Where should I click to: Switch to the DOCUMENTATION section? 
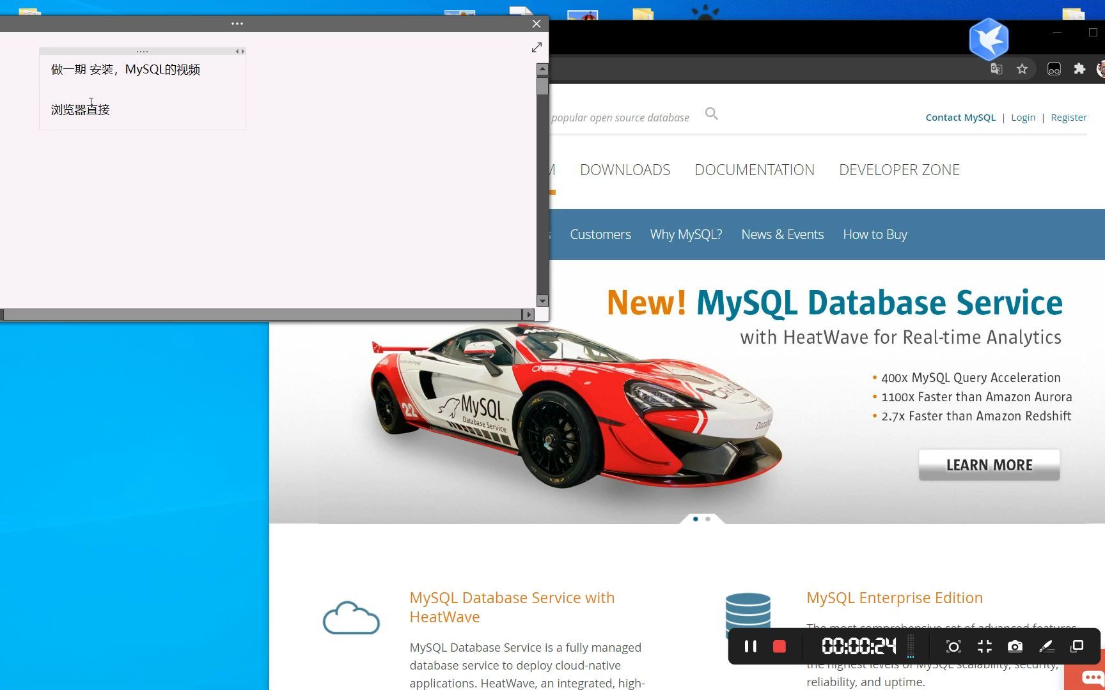pos(755,170)
